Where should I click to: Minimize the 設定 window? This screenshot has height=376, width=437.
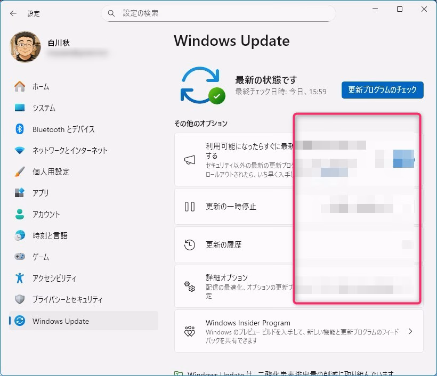pyautogui.click(x=375, y=9)
